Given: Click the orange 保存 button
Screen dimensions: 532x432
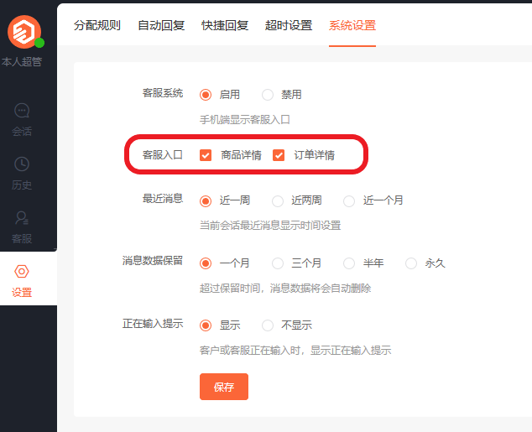Looking at the screenshot, I should point(224,387).
